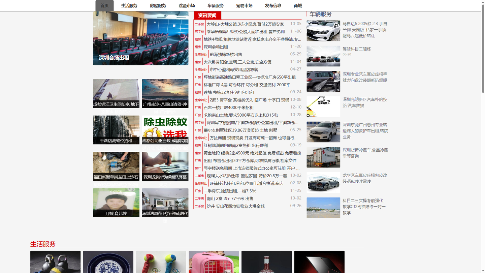Open news item 泰华梧桐岛甲级办公楼大面积出租
The width and height of the screenshot is (485, 273).
pos(246,32)
